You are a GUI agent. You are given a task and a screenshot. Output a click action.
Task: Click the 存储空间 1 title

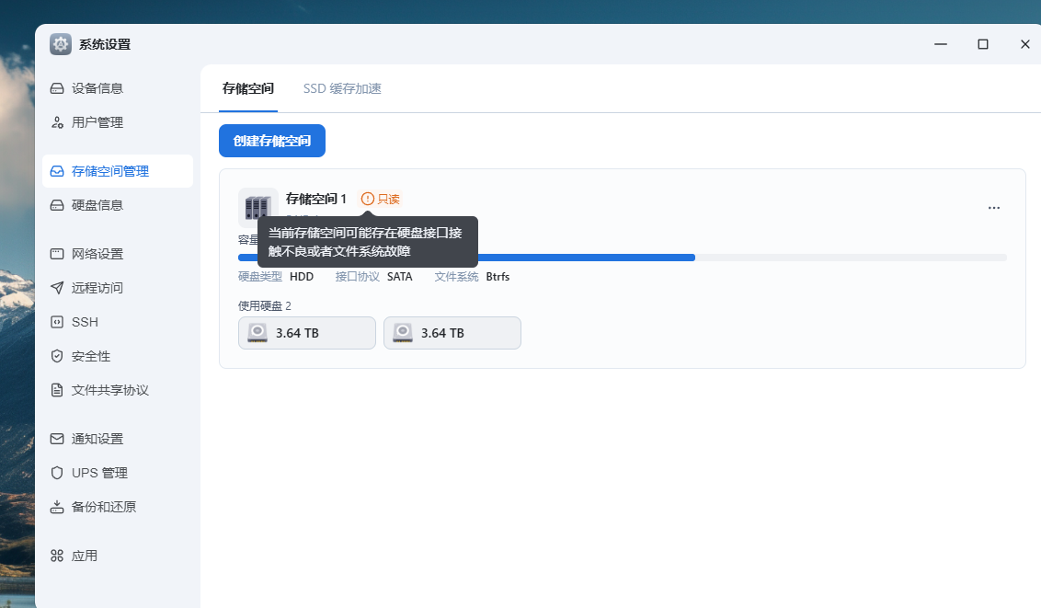click(316, 199)
